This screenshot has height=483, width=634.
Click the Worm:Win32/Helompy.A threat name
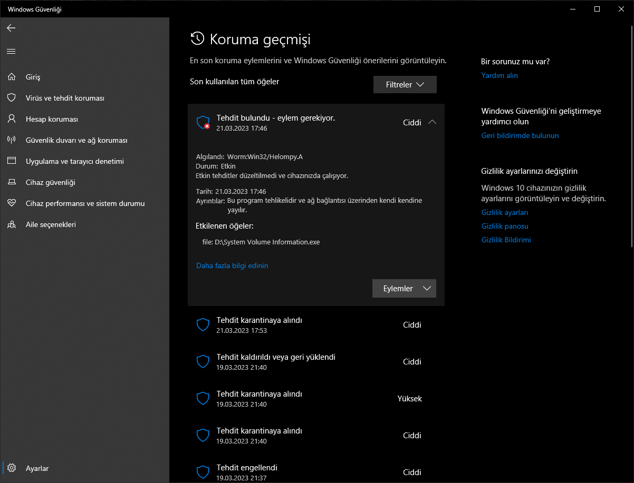[265, 156]
